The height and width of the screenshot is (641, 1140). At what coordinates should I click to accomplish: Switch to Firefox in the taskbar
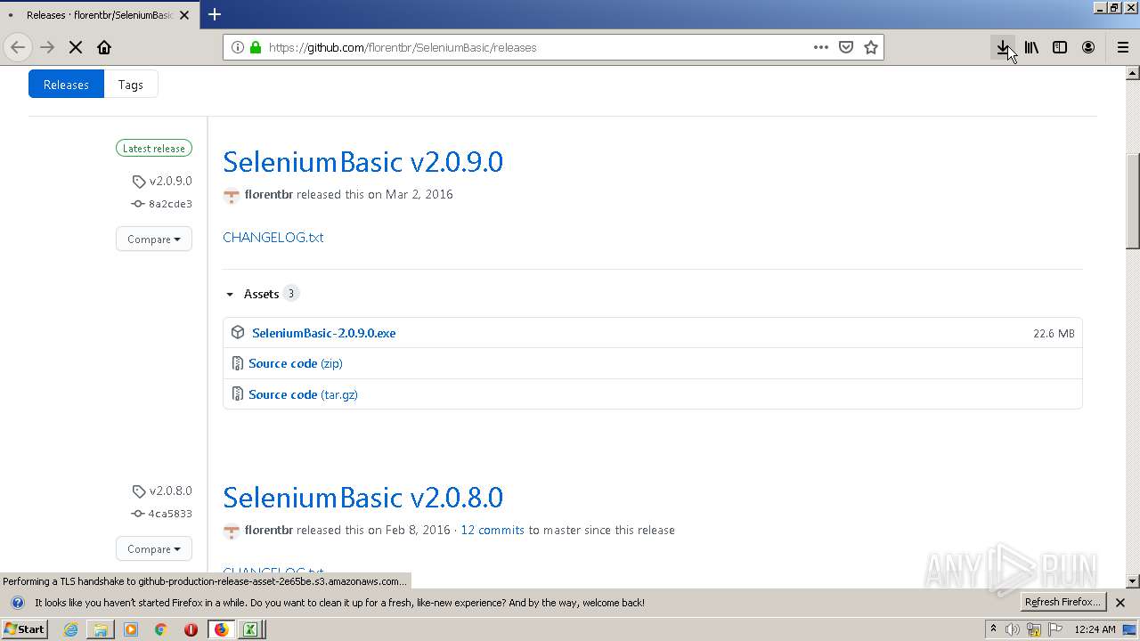click(x=221, y=629)
